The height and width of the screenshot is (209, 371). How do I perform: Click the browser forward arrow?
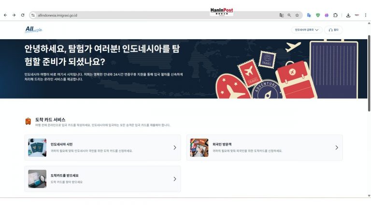14,15
